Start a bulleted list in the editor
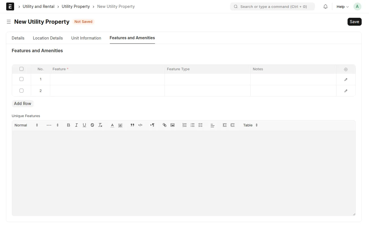The image size is (369, 230). (193, 125)
